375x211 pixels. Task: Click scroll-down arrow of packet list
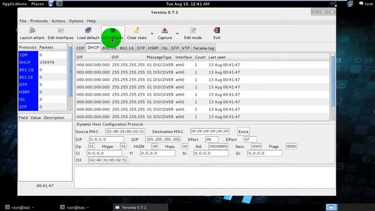pyautogui.click(x=333, y=119)
